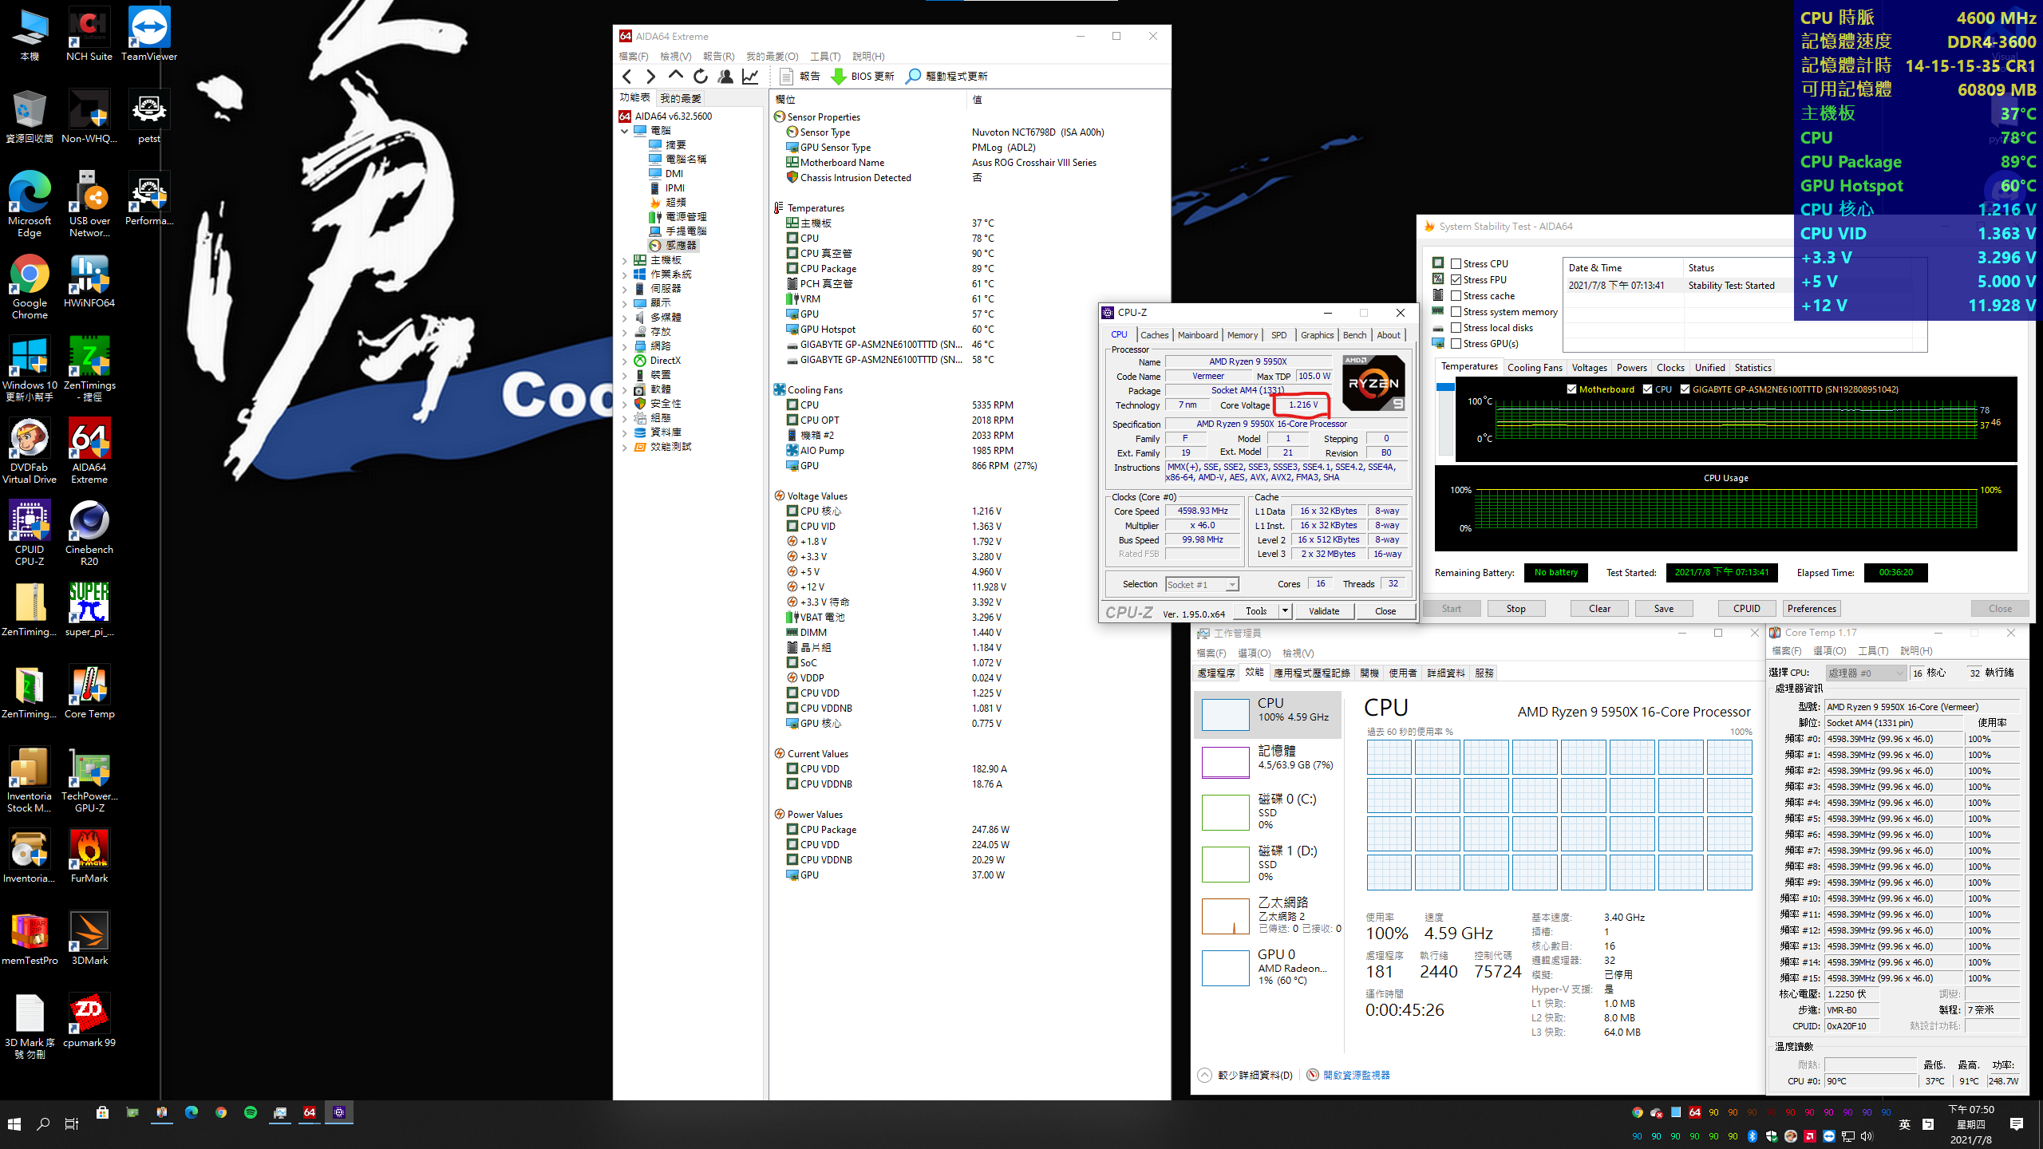Toggle CPU temperature graph checkbox
Image resolution: width=2043 pixels, height=1149 pixels.
point(1648,389)
